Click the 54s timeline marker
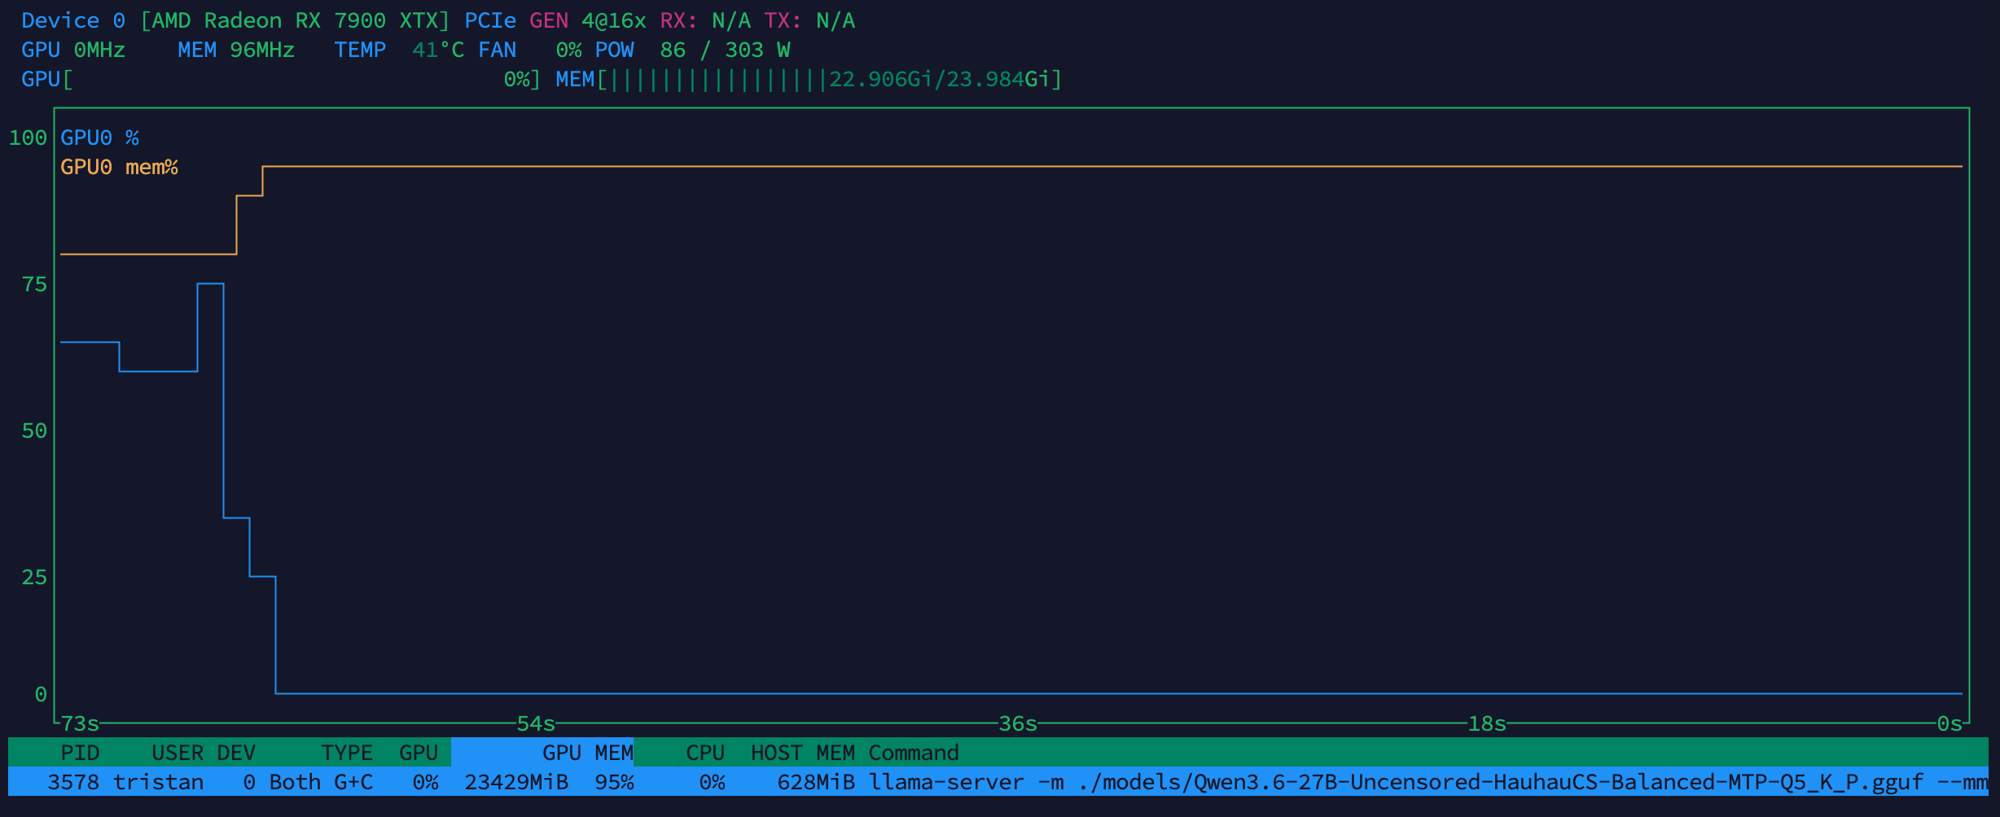The image size is (2000, 817). pyautogui.click(x=536, y=723)
